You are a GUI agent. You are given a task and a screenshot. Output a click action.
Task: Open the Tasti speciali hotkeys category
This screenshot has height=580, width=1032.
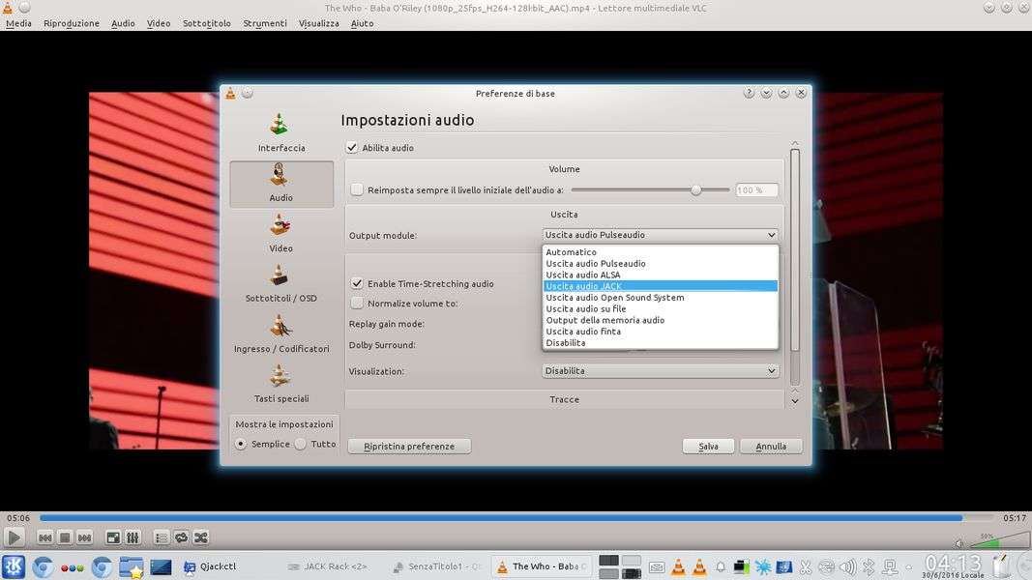pos(280,383)
